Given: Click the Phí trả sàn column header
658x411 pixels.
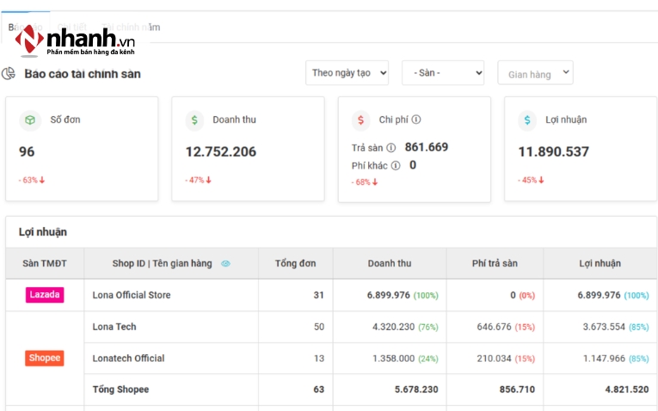Looking at the screenshot, I should click(495, 264).
